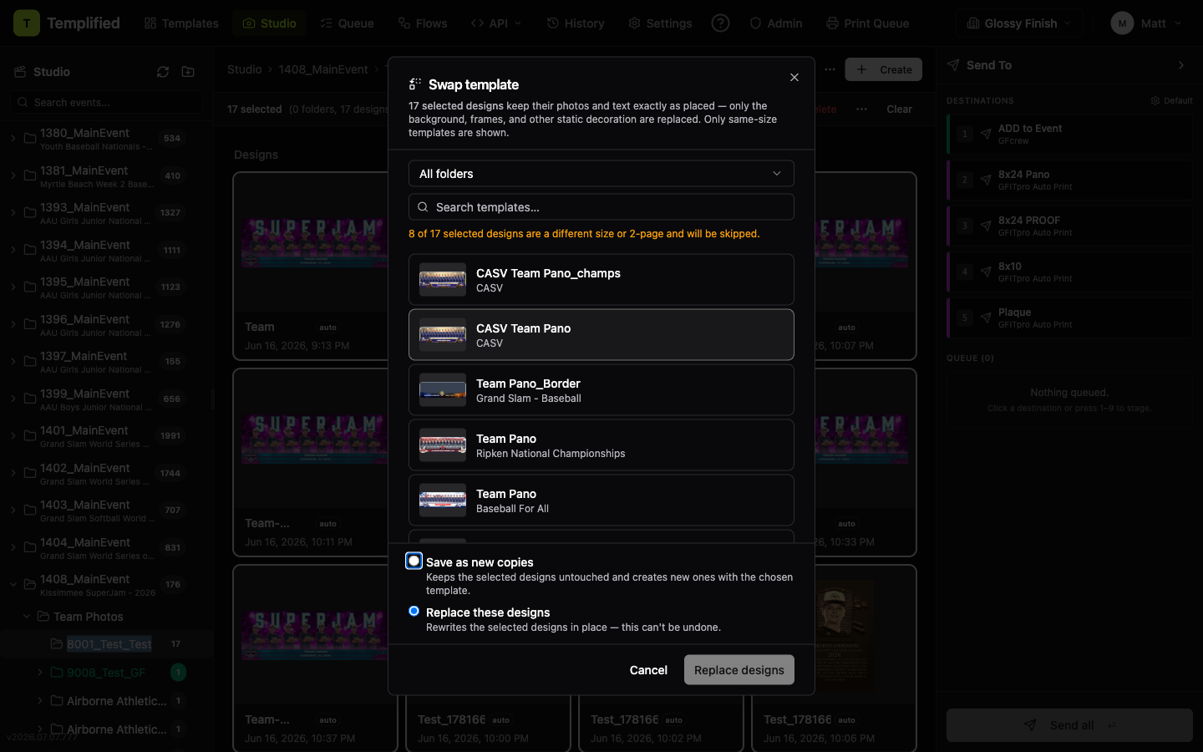The image size is (1203, 752).
Task: Collapse the 1408_MainEvent folder
Action: pyautogui.click(x=13, y=585)
